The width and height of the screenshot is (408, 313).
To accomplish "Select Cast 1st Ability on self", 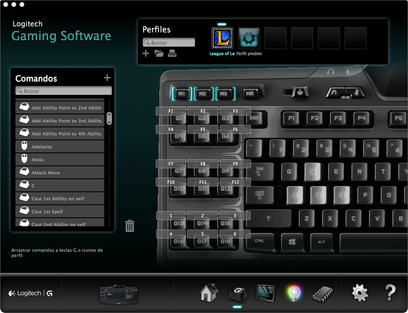I will click(60, 199).
